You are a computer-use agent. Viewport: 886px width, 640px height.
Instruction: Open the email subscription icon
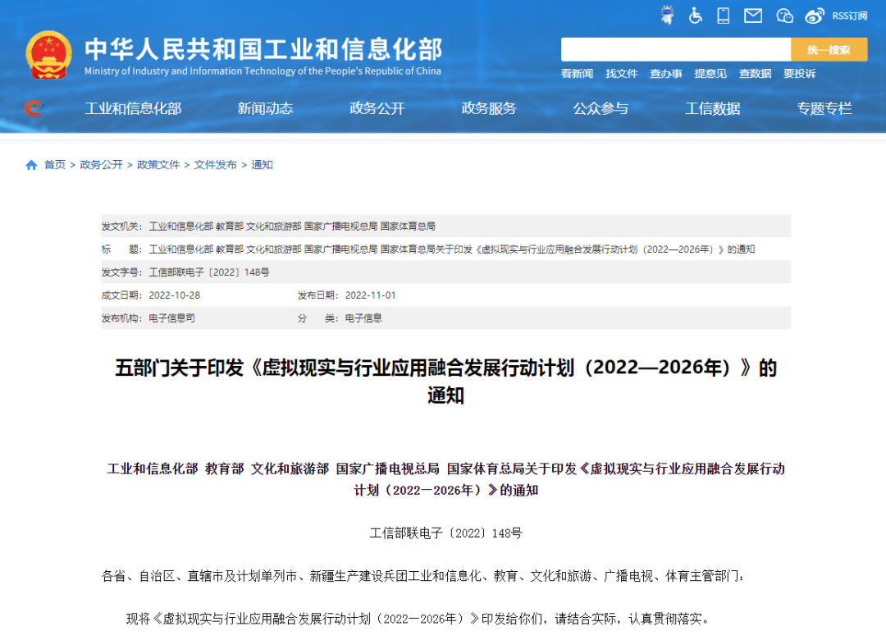coord(752,15)
